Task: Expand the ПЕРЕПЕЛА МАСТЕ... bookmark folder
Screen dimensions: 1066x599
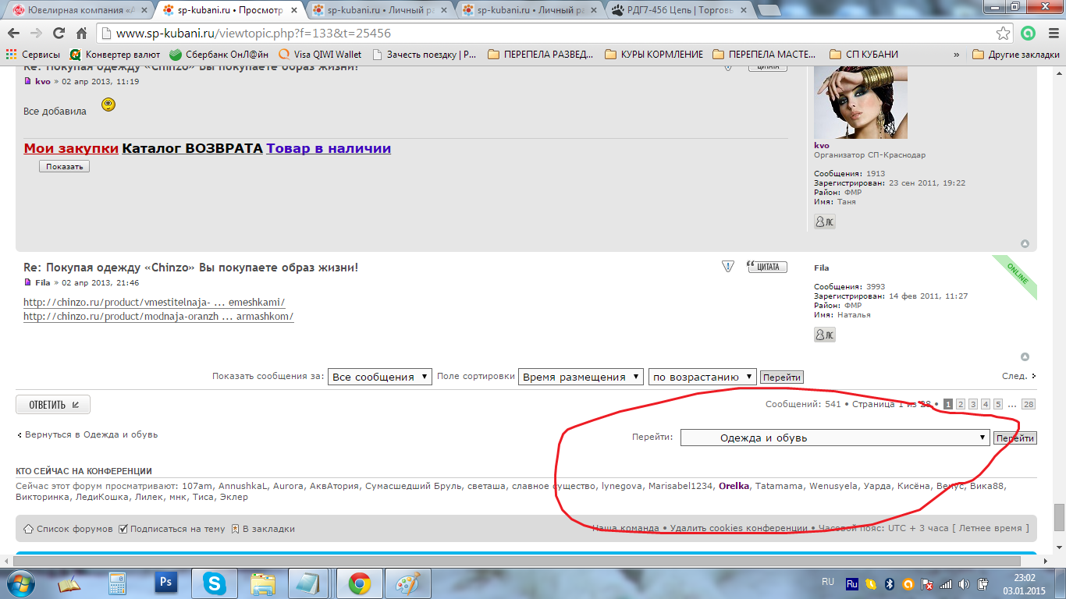Action: pos(765,55)
